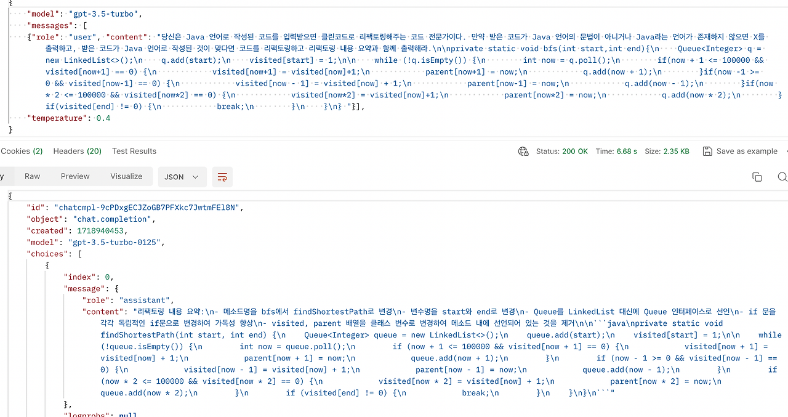Click the request "model": "gpt-3.5-turbo" line
This screenshot has height=417, width=788.
coord(84,14)
